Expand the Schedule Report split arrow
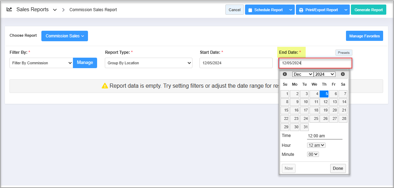 (x=291, y=10)
